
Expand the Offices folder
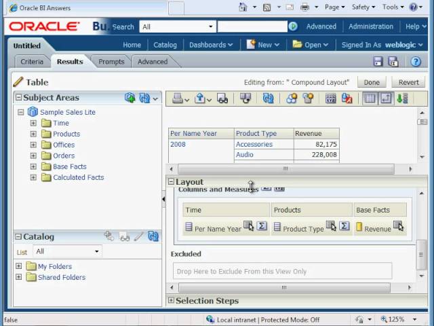(33, 145)
